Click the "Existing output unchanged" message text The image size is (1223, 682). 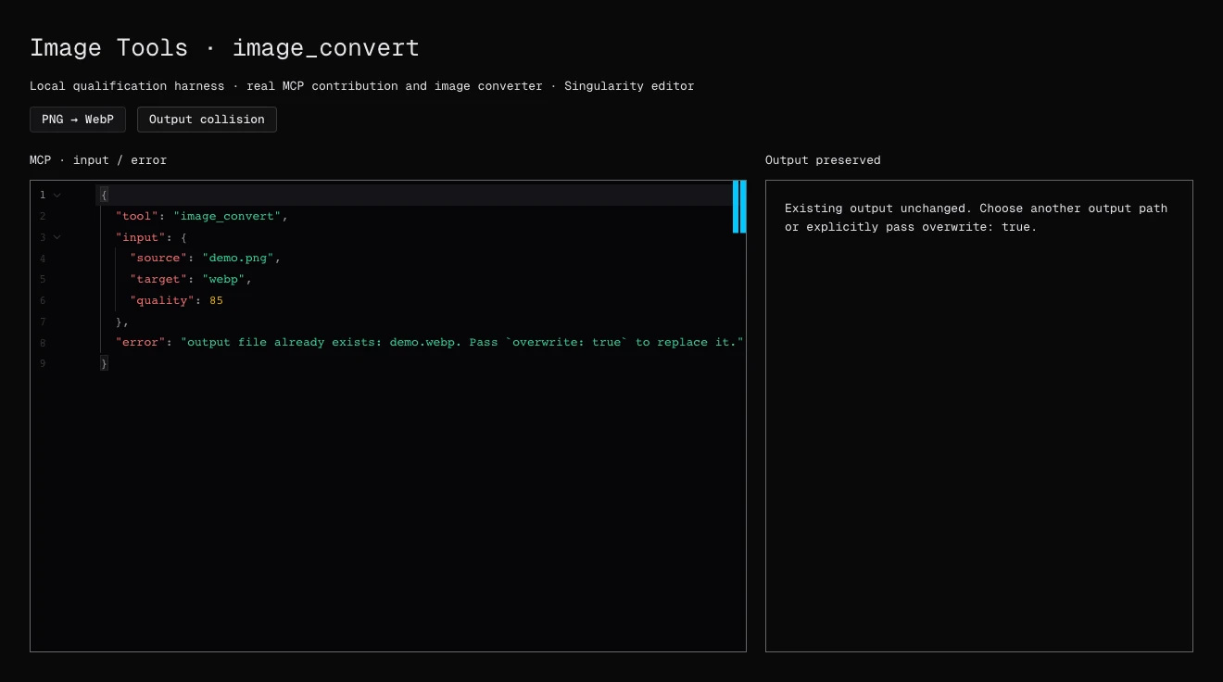pos(976,218)
